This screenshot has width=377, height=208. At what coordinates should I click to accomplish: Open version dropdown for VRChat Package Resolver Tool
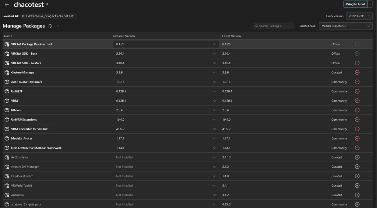pyautogui.click(x=166, y=44)
